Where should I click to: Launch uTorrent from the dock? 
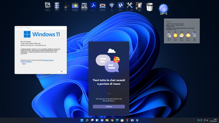click(x=121, y=5)
